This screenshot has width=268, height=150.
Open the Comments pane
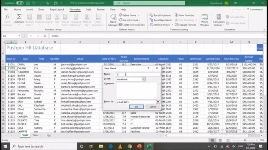pos(255,9)
